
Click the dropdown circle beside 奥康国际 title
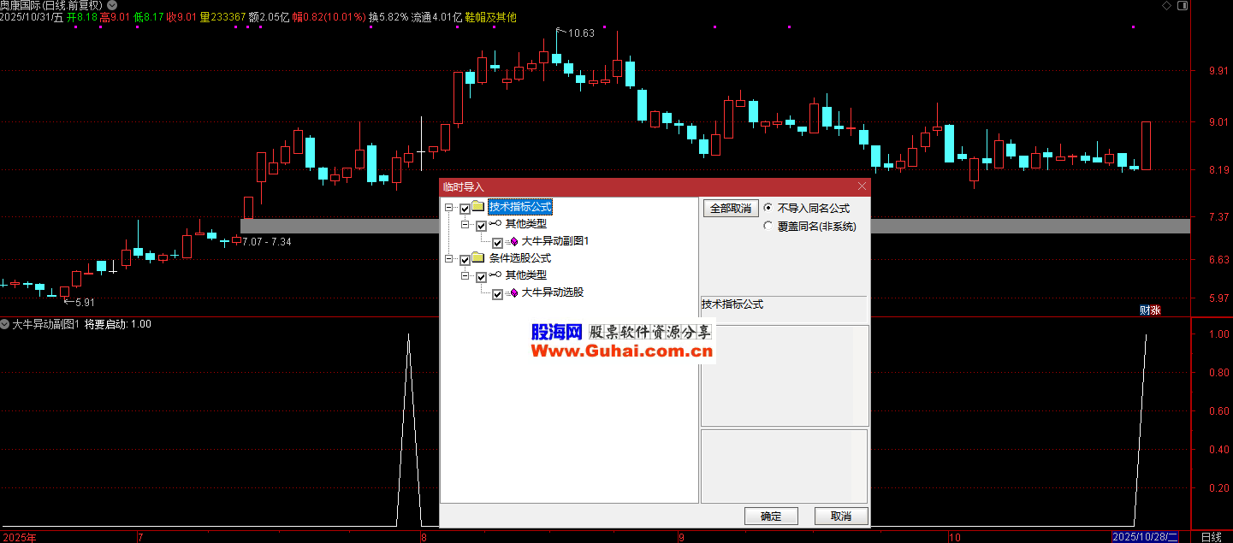click(112, 5)
